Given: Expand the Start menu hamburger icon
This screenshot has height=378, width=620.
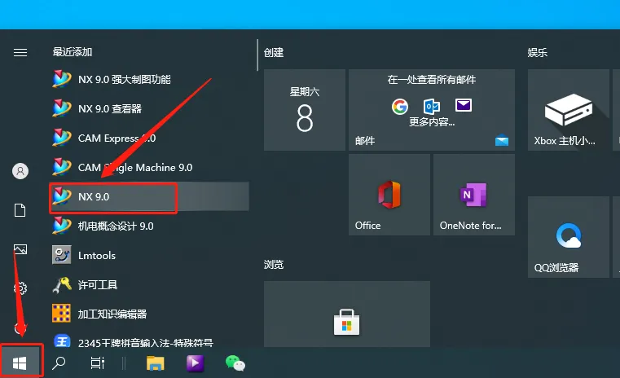Looking at the screenshot, I should tap(20, 52).
